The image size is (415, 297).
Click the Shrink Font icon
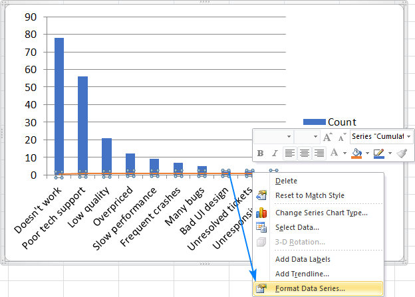342,136
